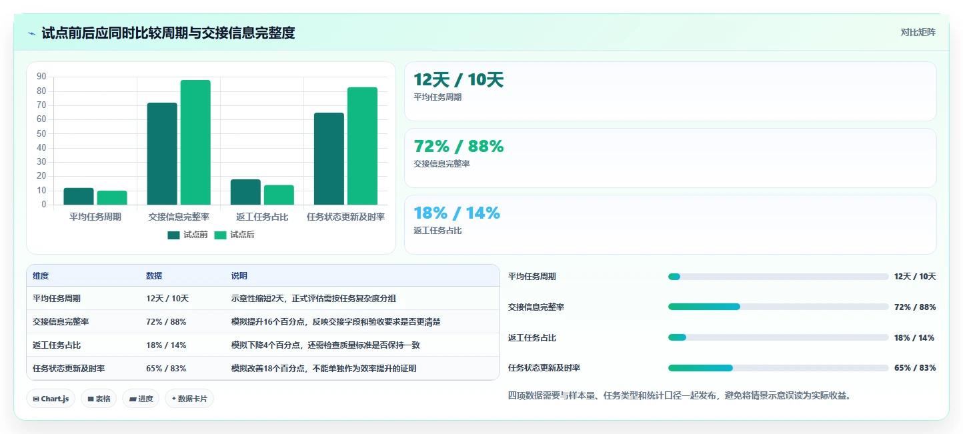The width and height of the screenshot is (963, 434).
Task: Click the footnote starting 四项数据需要与样本量
Action: [679, 396]
